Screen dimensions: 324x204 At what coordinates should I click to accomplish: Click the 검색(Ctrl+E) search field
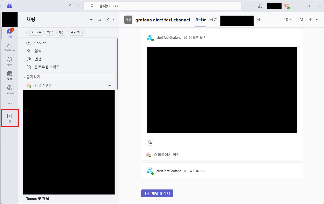[x=163, y=6]
